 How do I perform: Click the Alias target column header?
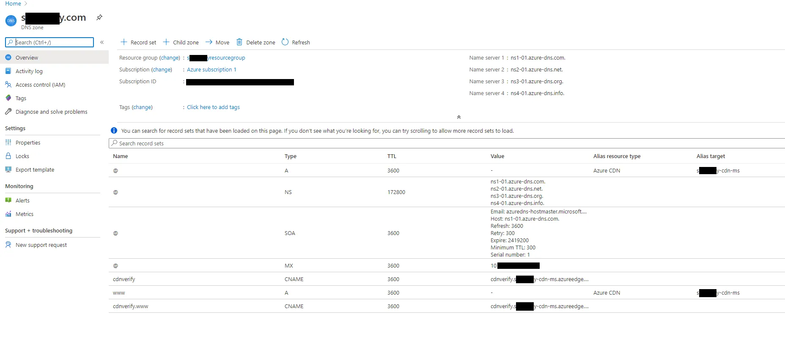tap(711, 156)
